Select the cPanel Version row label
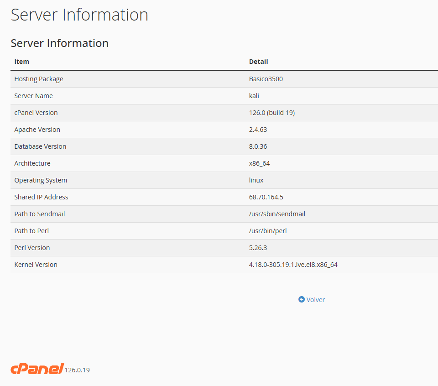Screen dimensions: 438x386 (x=36, y=113)
